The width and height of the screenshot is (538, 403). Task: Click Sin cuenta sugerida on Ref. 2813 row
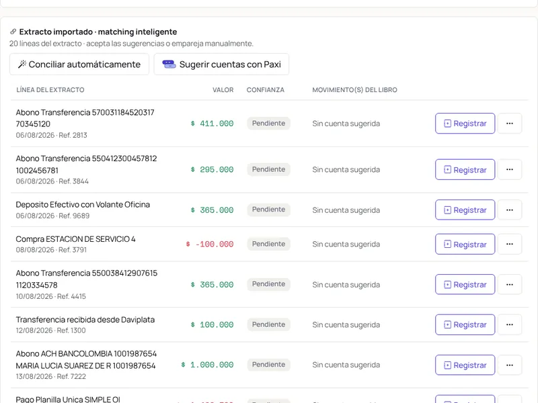[x=346, y=124]
